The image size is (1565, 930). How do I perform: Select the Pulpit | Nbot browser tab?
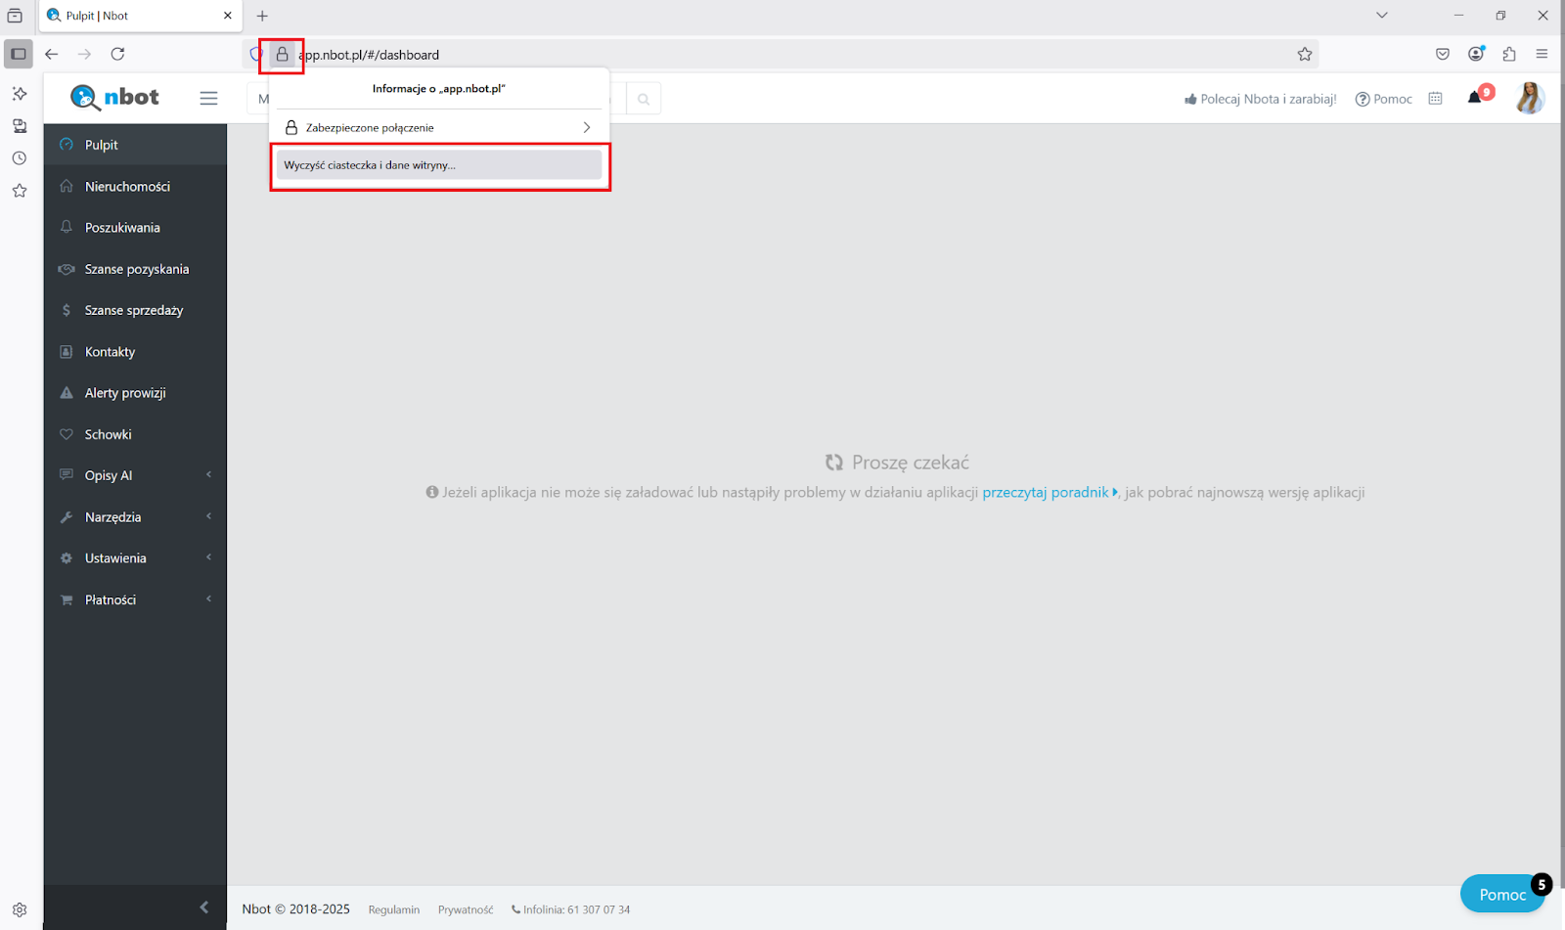point(141,16)
